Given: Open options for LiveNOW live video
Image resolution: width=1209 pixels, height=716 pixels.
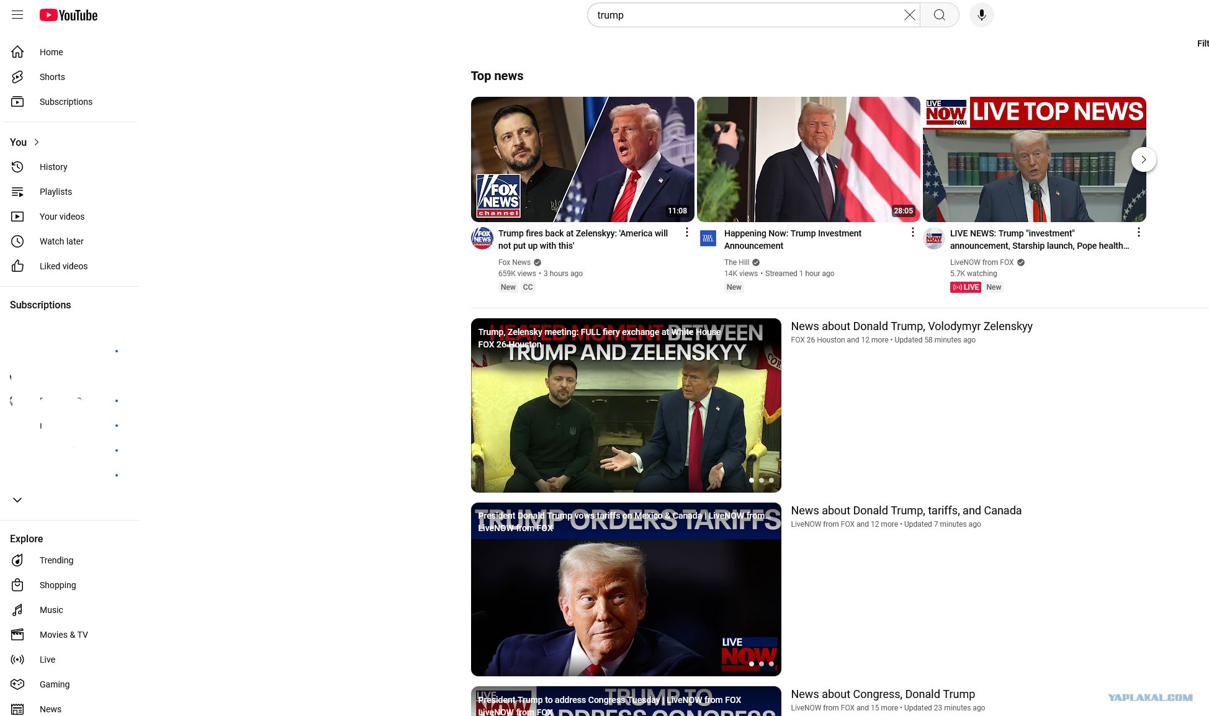Looking at the screenshot, I should pos(1138,232).
